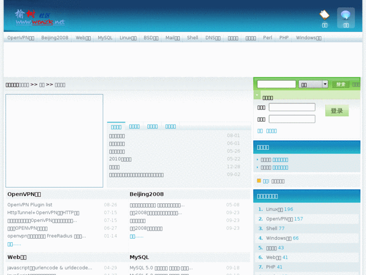
Task: Open the Windows 66 ranking entry
Action: (282, 238)
